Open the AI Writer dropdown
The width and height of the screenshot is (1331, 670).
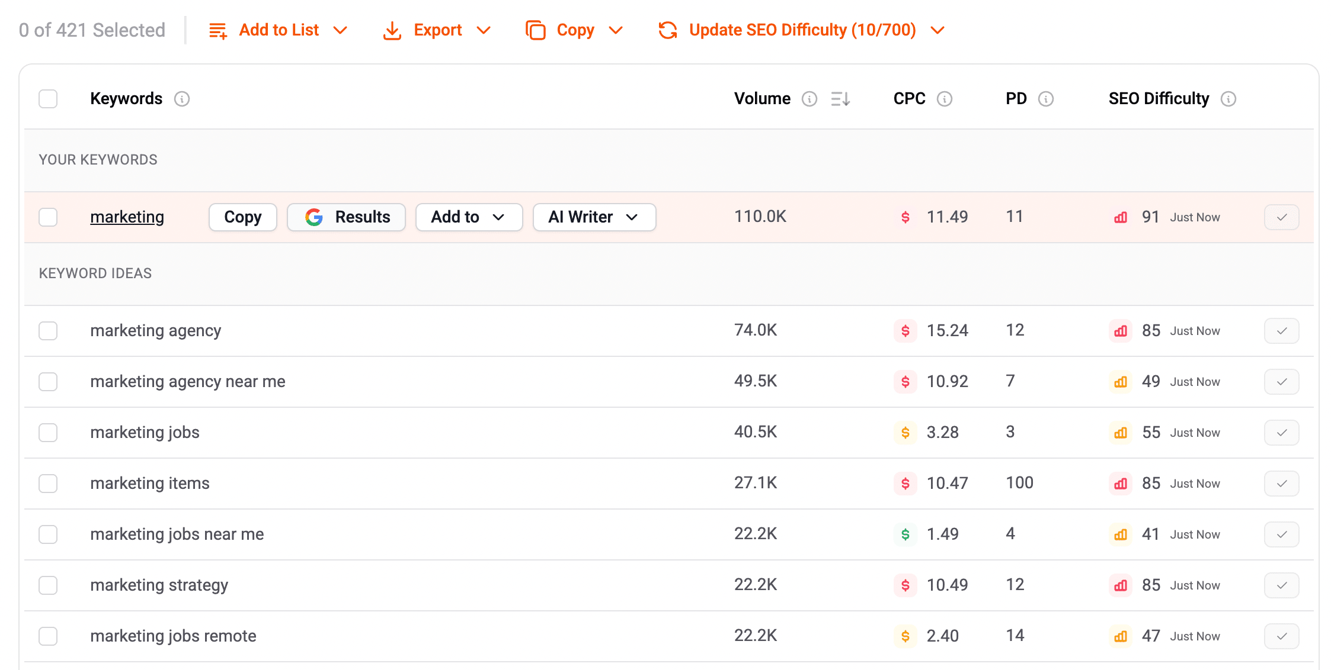point(594,217)
